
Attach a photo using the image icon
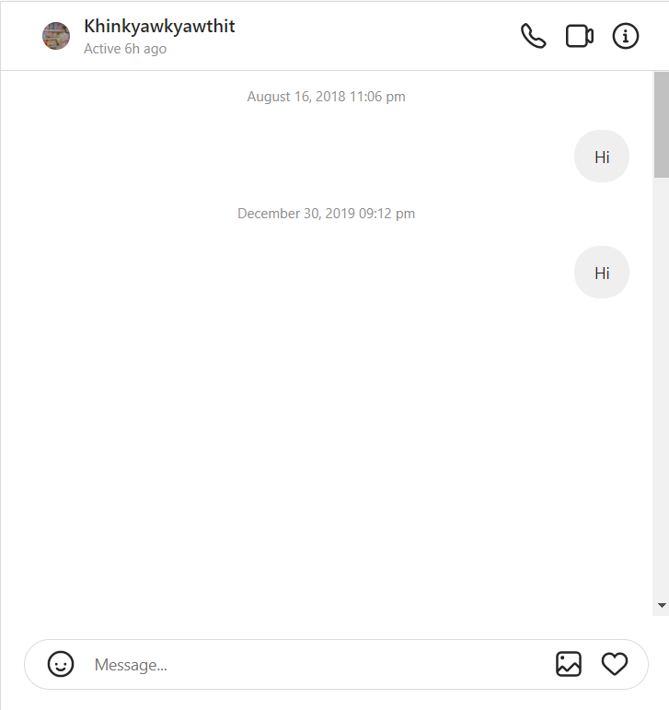(569, 664)
